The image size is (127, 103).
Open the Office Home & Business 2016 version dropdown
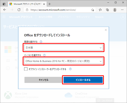(x=63, y=61)
